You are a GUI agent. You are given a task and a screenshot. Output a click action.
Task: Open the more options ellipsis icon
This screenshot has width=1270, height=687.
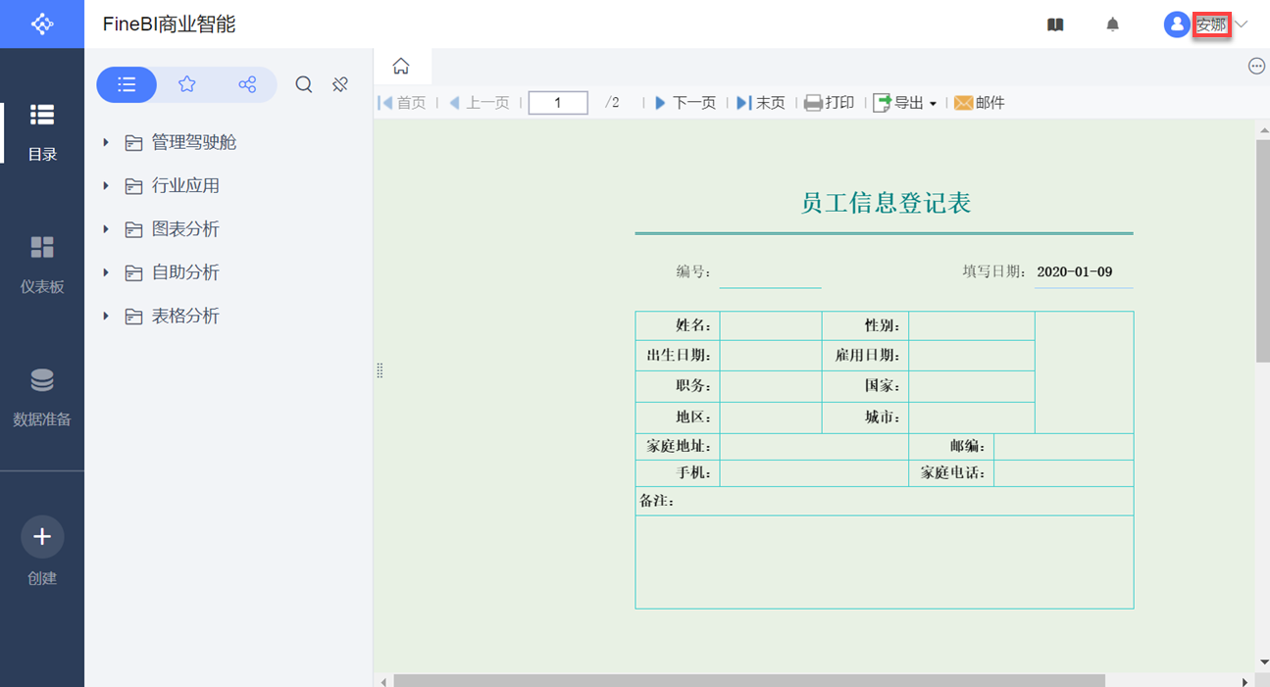pos(1256,66)
